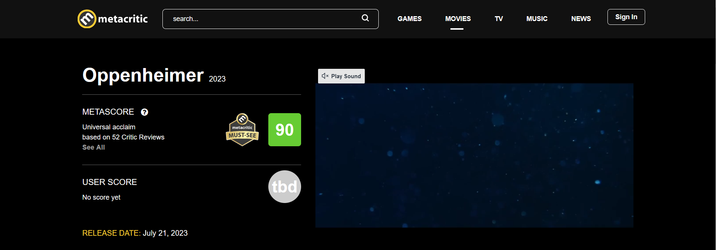Click the search magnifier icon
The image size is (716, 250).
click(365, 18)
